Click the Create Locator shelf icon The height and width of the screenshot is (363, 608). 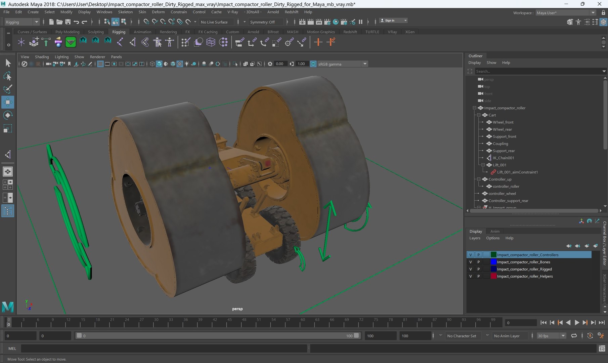(21, 42)
